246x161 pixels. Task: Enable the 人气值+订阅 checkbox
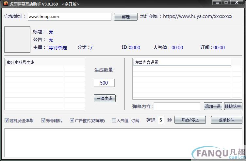(x=114, y=120)
